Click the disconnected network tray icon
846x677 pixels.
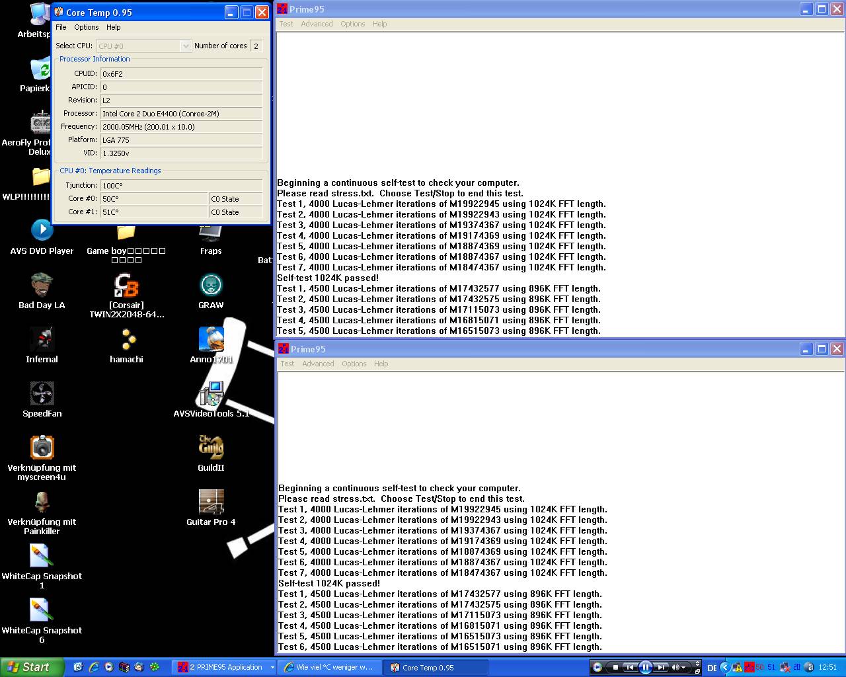click(x=785, y=667)
